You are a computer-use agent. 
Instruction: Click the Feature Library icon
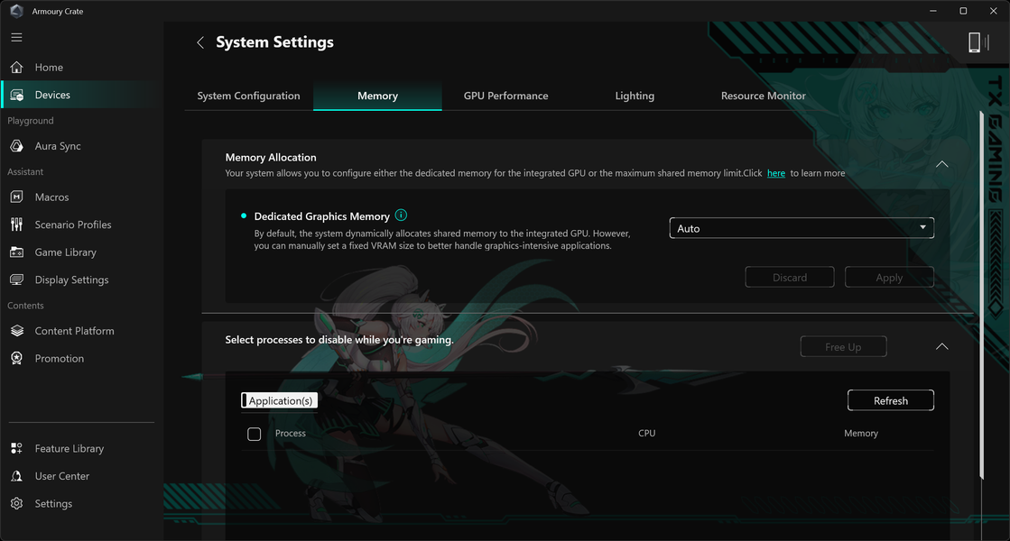[17, 448]
